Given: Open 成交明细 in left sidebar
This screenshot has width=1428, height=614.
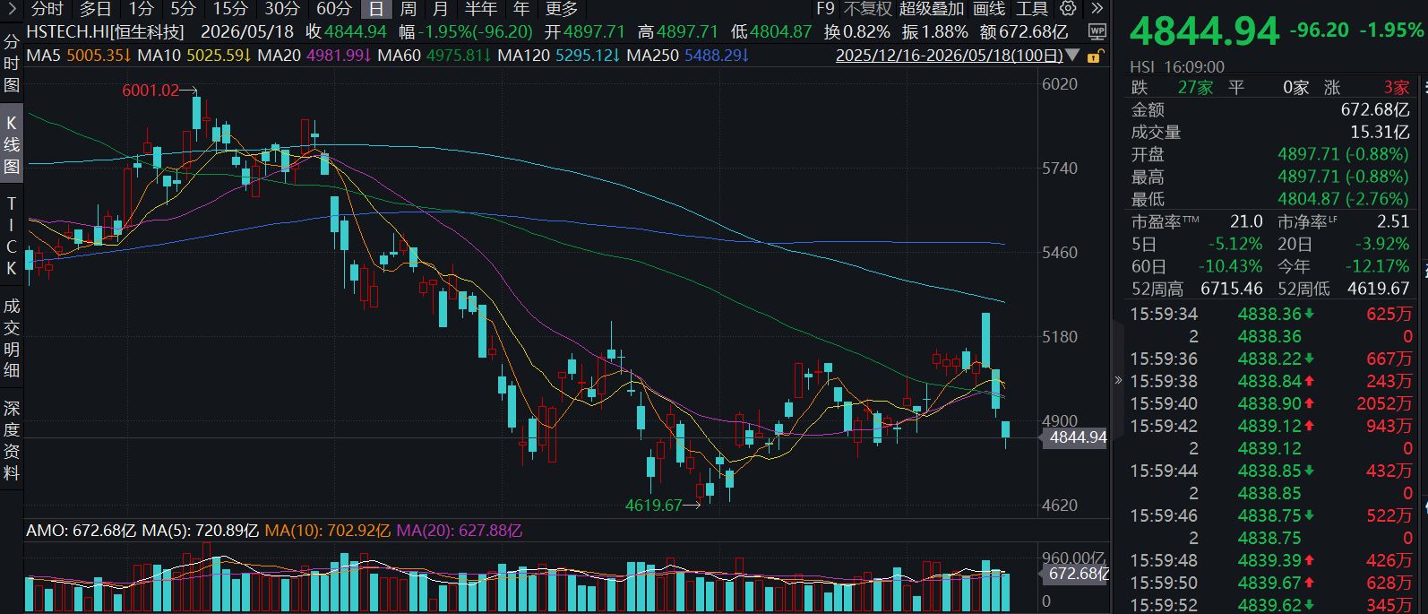Looking at the screenshot, I should tap(12, 338).
